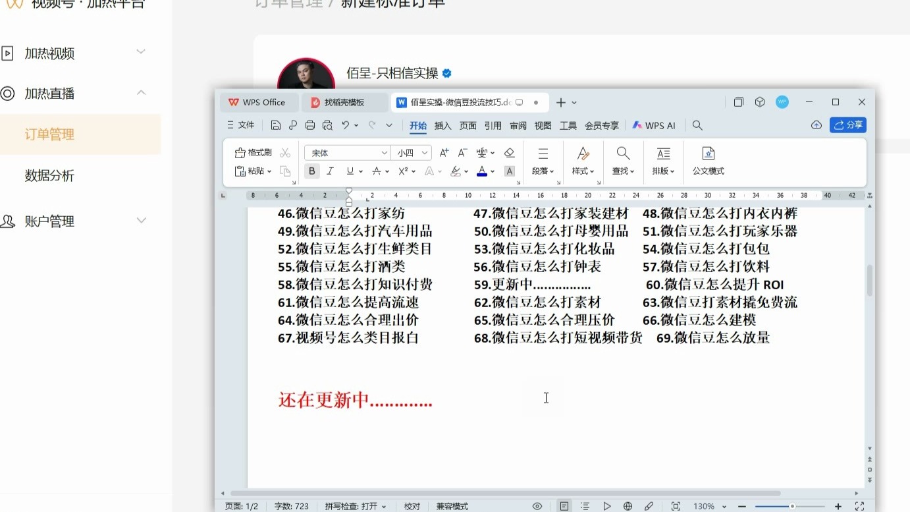
Task: Click the font color A swatch
Action: pos(482,171)
